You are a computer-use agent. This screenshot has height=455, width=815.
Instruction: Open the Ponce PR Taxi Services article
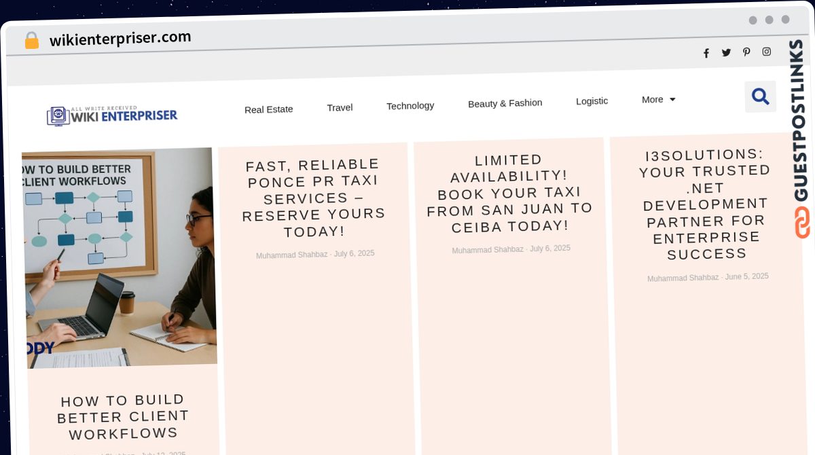point(314,198)
